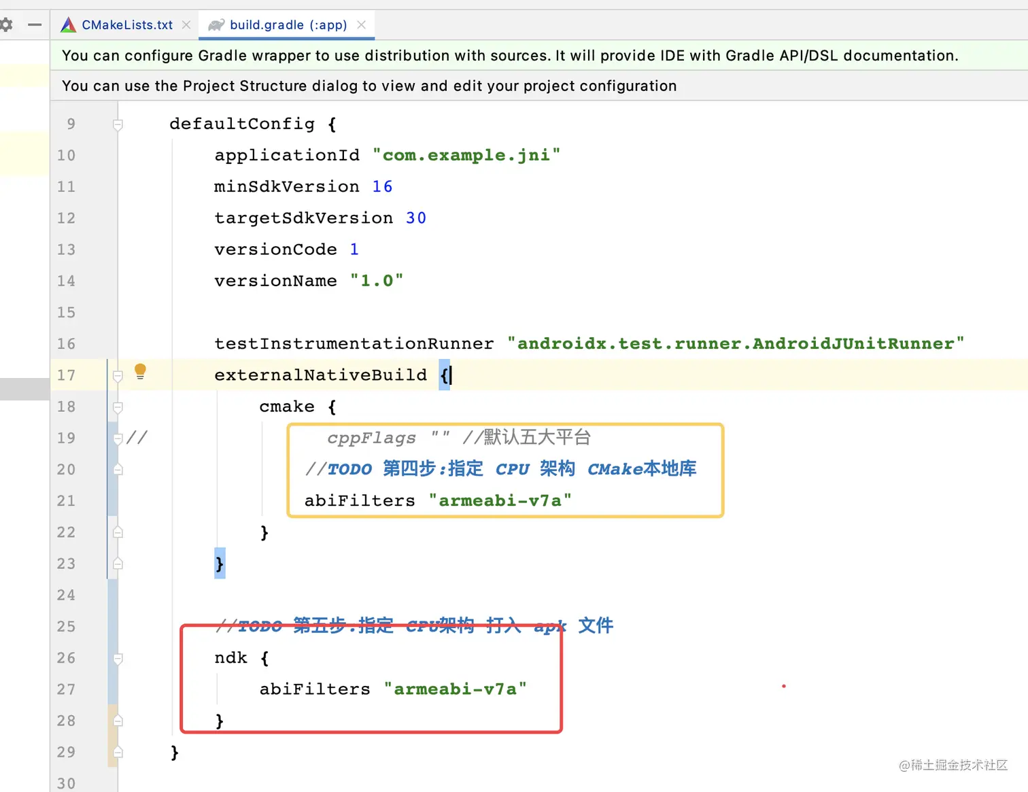Show quick-fix lightbulb on line 17
Screen dimensions: 1028x792
[140, 371]
